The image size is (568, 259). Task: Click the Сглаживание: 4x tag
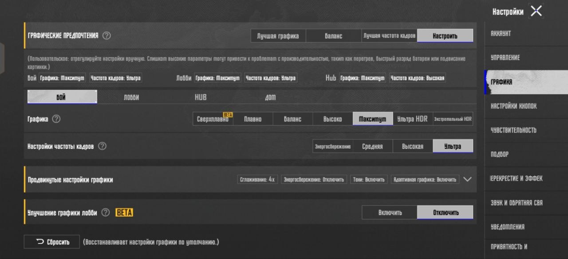coord(257,180)
